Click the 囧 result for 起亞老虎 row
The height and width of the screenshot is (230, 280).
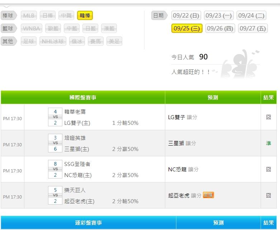269,195
